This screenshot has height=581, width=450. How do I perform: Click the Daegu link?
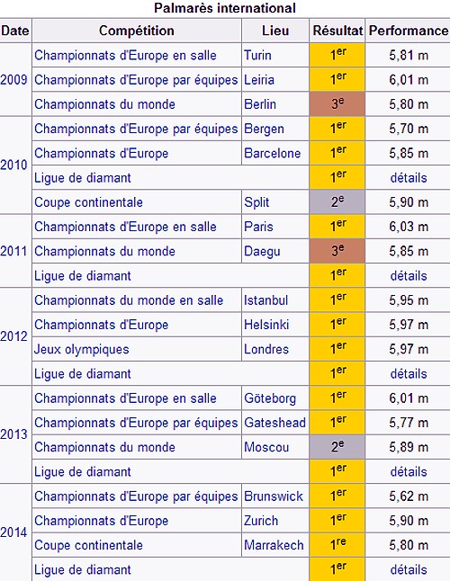pos(262,251)
